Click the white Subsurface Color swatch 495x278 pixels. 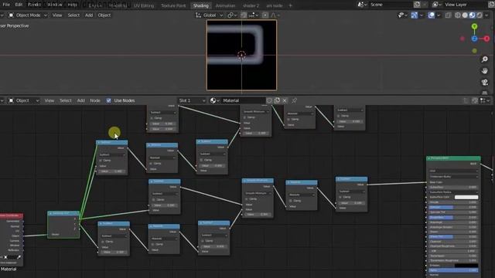(x=466, y=197)
